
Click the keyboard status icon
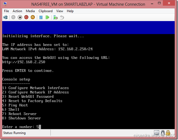click(x=157, y=132)
